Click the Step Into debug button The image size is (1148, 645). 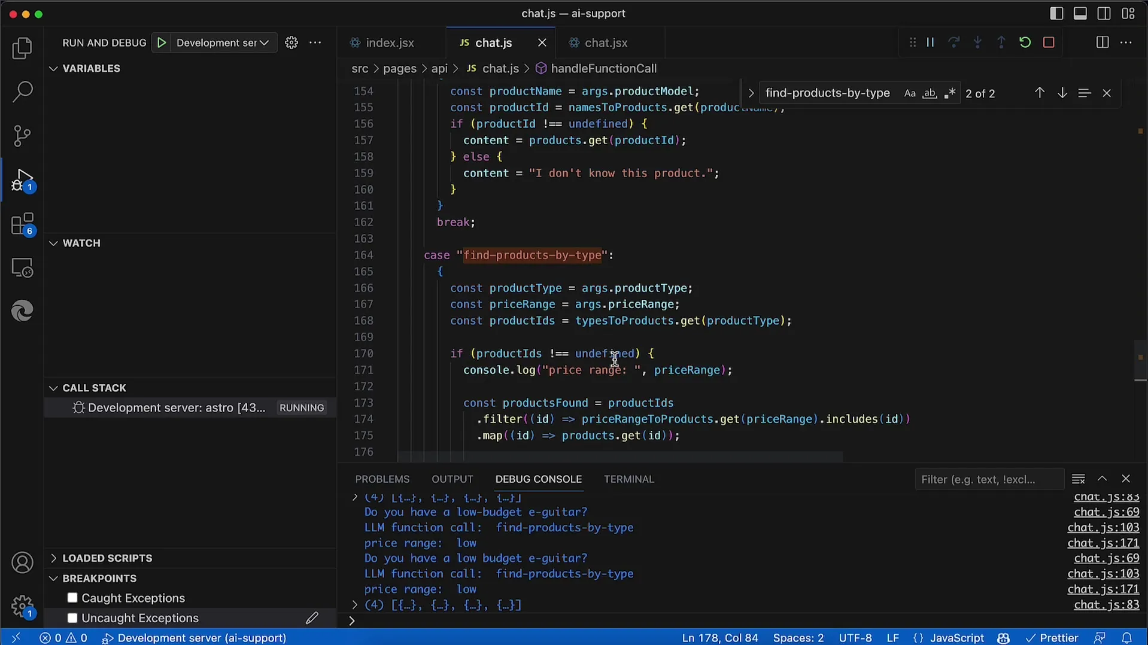[977, 42]
